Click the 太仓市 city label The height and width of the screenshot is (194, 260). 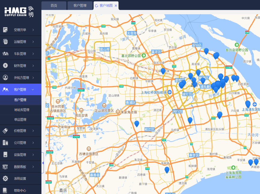coord(132,33)
